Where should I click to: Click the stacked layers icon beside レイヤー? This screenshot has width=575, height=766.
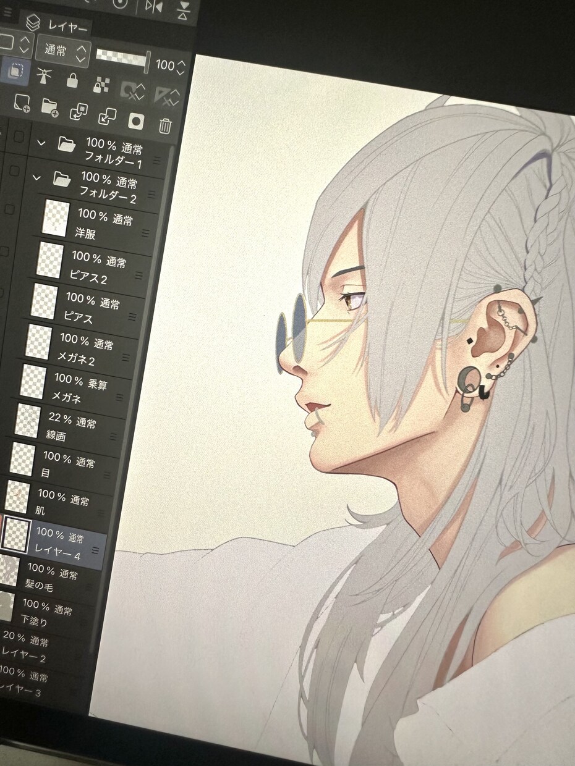[x=33, y=23]
